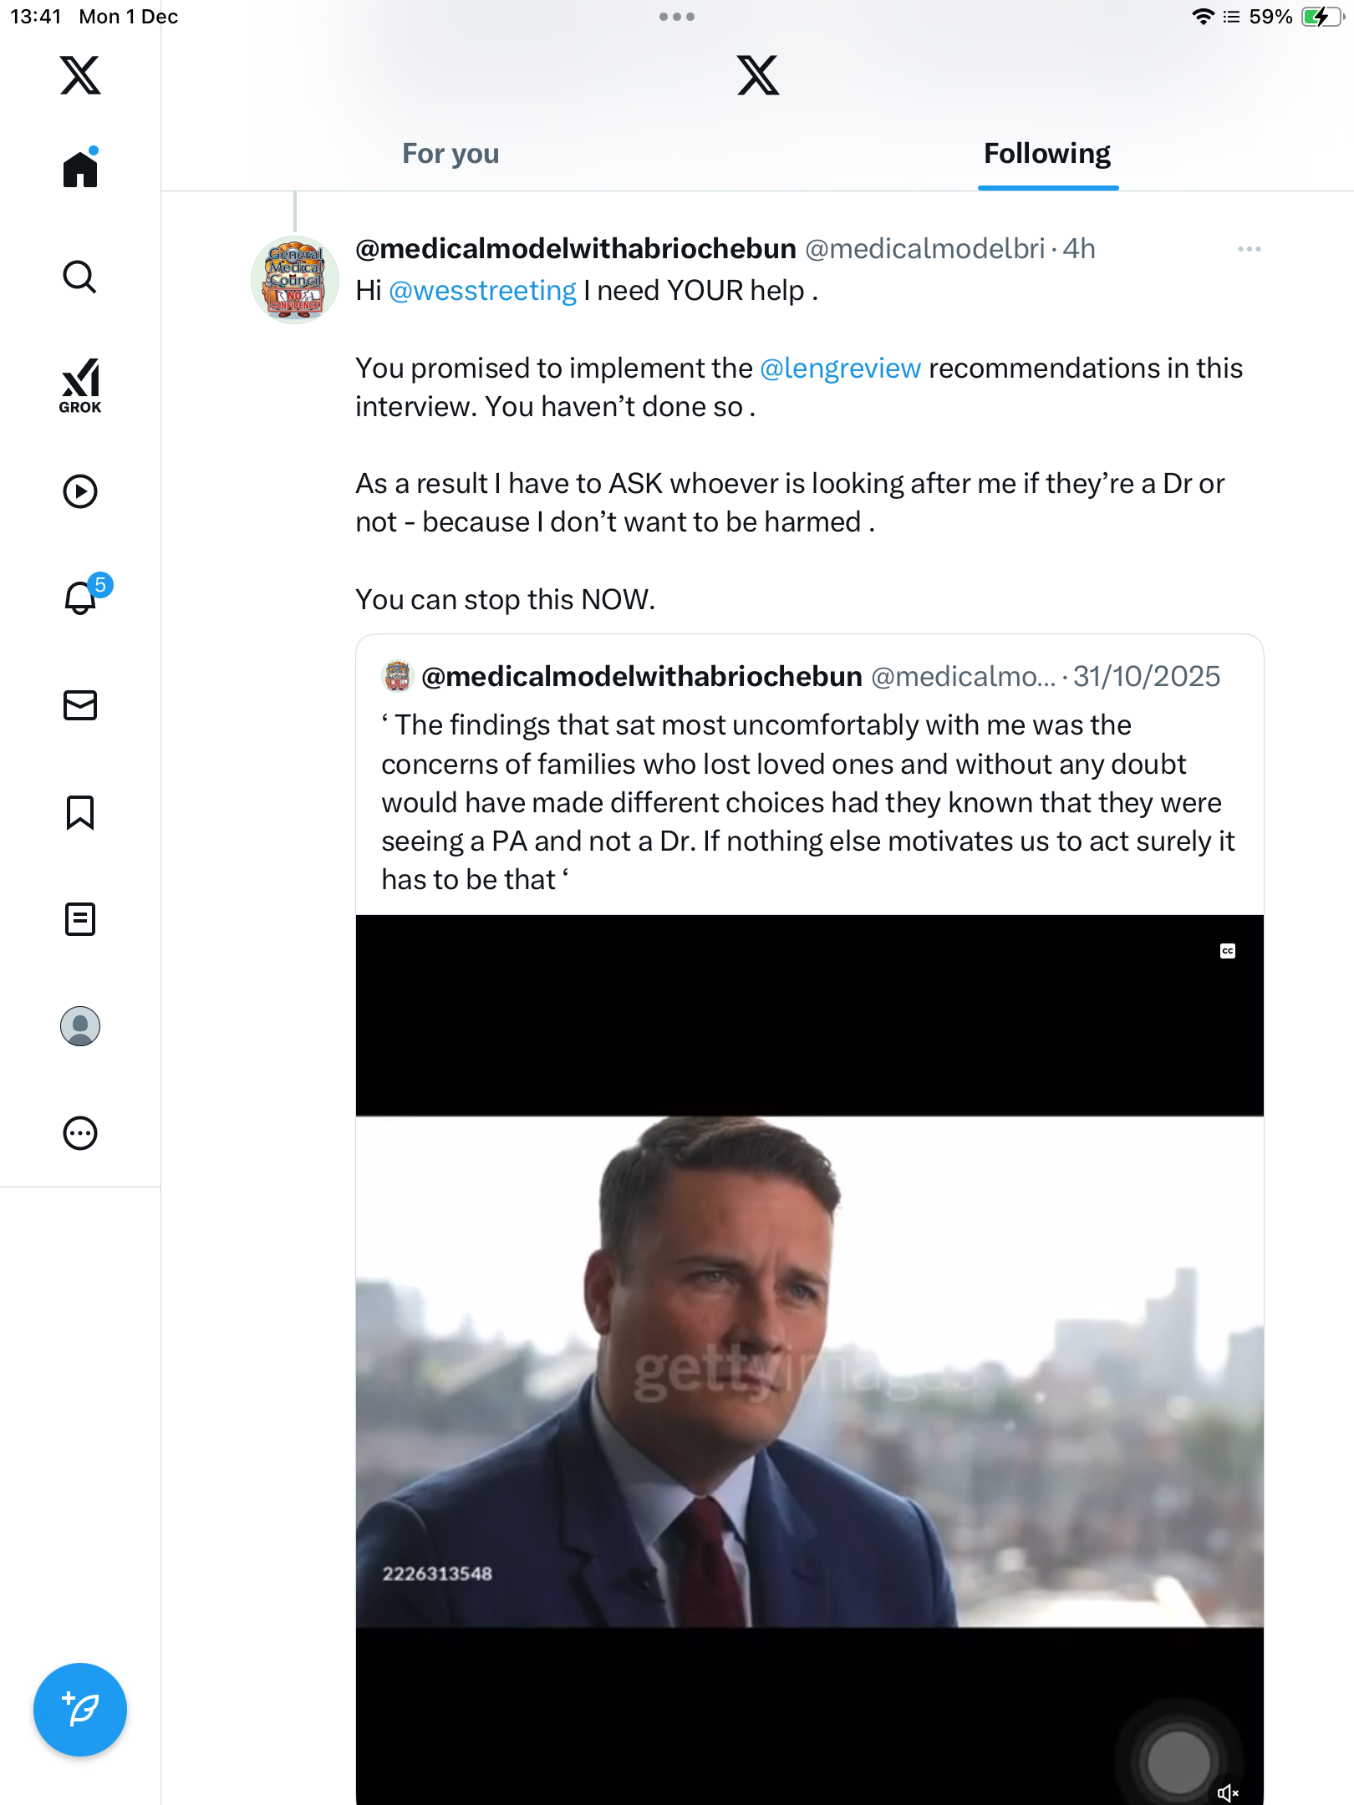The height and width of the screenshot is (1805, 1354).
Task: Open the quoted tweet's interview video
Action: pyautogui.click(x=809, y=1370)
